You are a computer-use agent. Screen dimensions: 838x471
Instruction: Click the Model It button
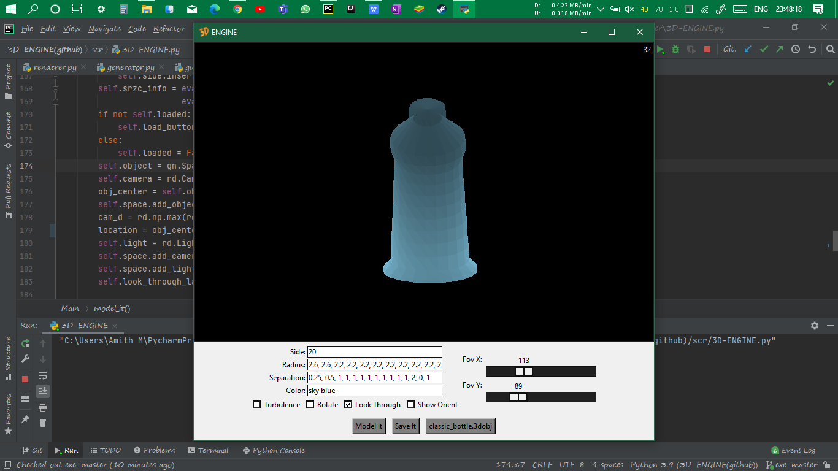pyautogui.click(x=369, y=426)
